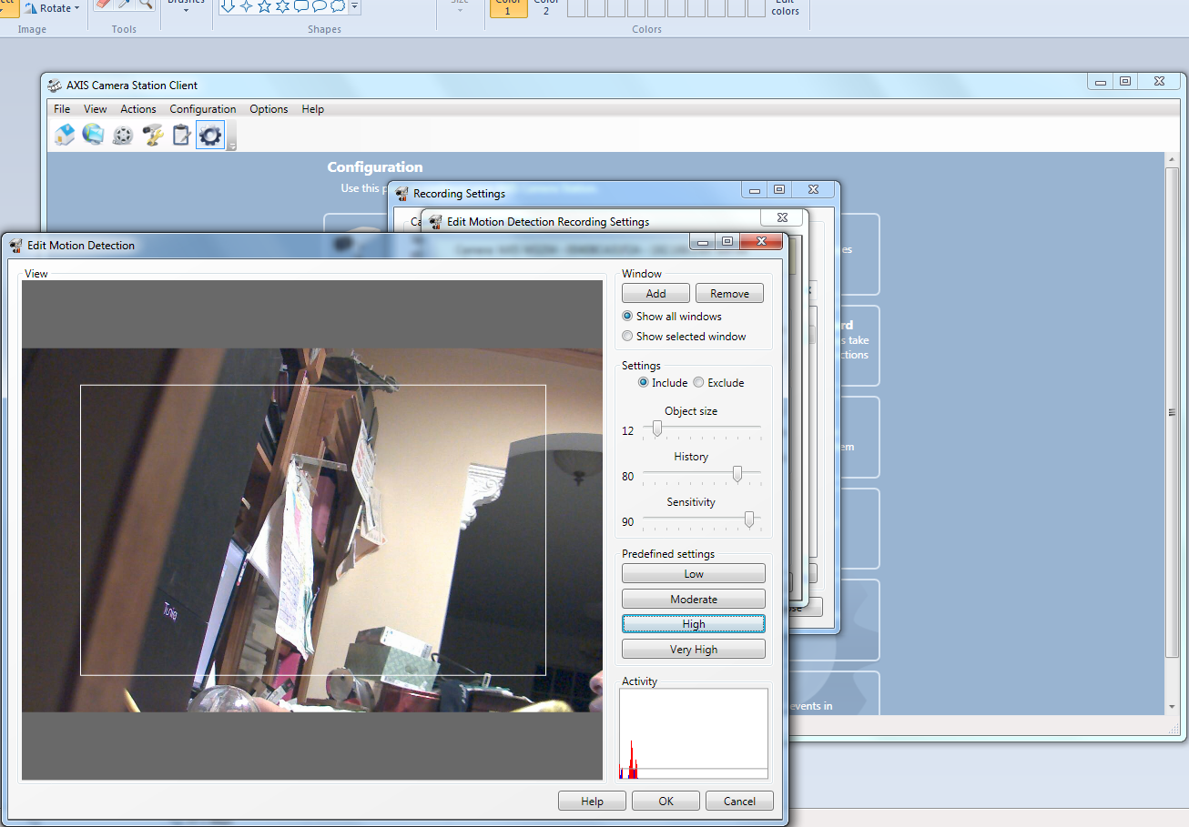Open the Rotate dropdown in Paint
The width and height of the screenshot is (1189, 827).
point(53,7)
